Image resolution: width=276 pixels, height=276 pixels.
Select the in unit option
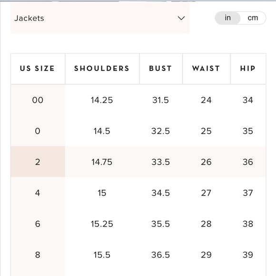pyautogui.click(x=227, y=18)
